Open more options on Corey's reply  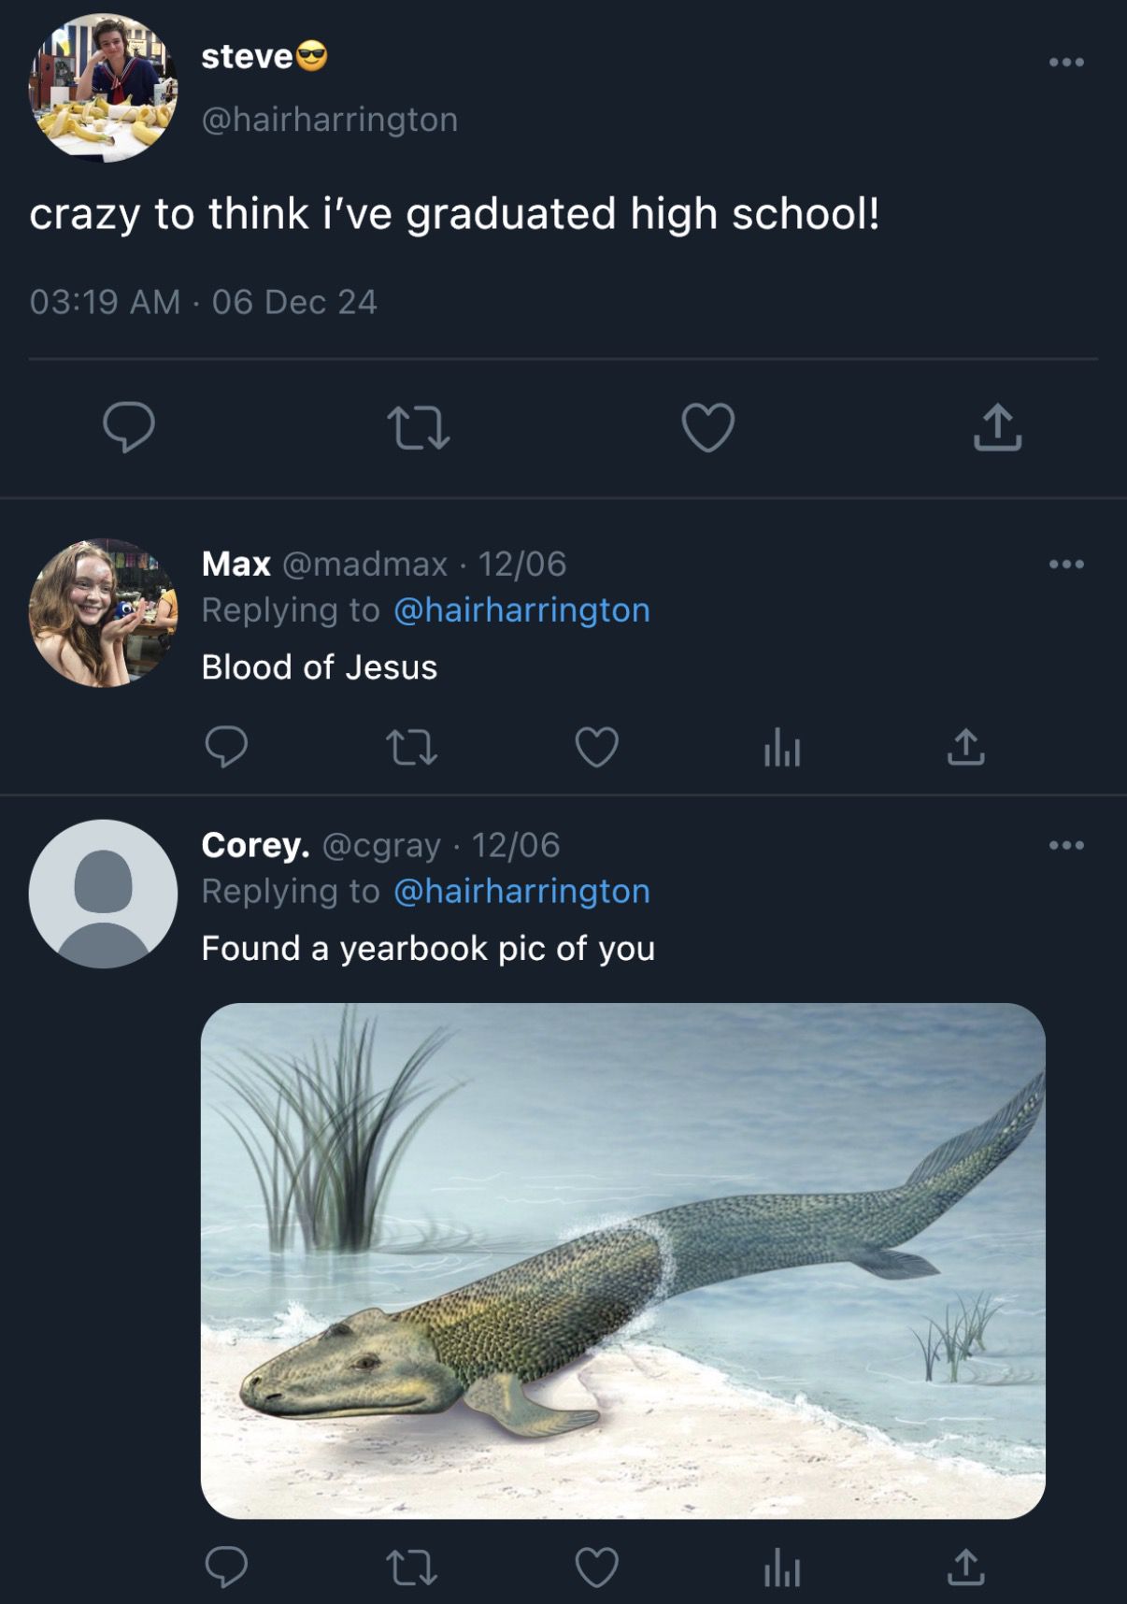1066,845
